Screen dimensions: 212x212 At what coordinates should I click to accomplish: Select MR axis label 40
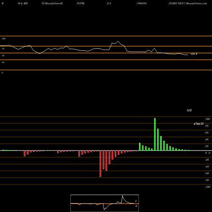tap(207, 139)
